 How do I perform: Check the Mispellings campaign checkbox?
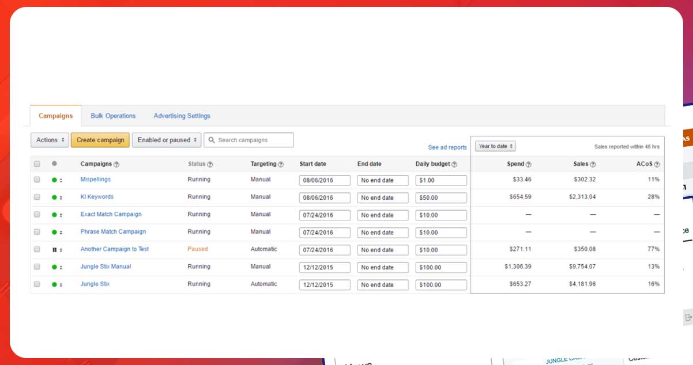[37, 180]
